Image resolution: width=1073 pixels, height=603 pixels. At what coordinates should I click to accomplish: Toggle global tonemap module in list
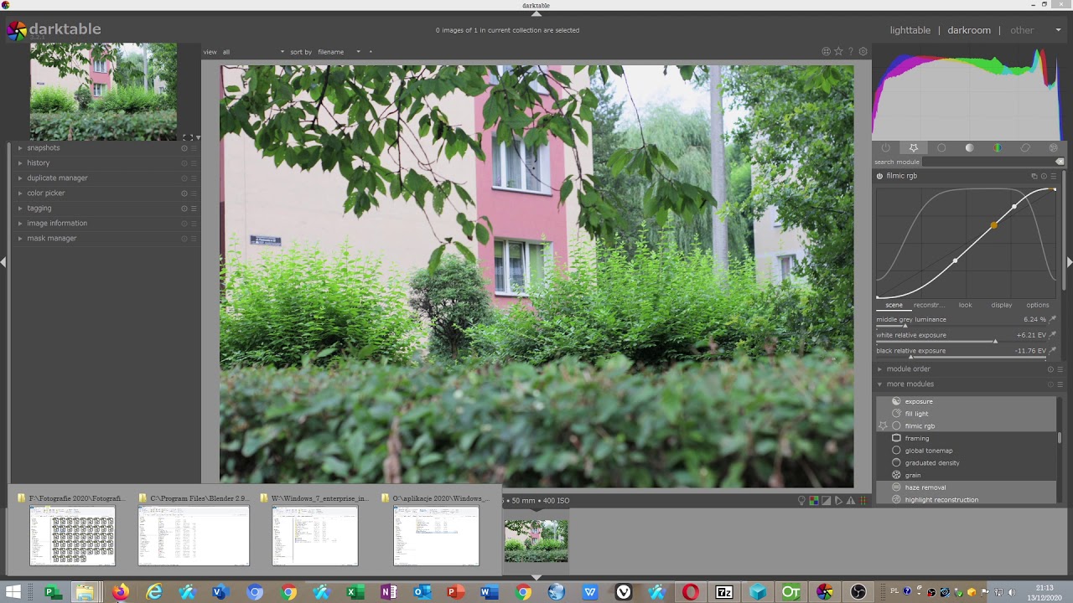pos(967,451)
